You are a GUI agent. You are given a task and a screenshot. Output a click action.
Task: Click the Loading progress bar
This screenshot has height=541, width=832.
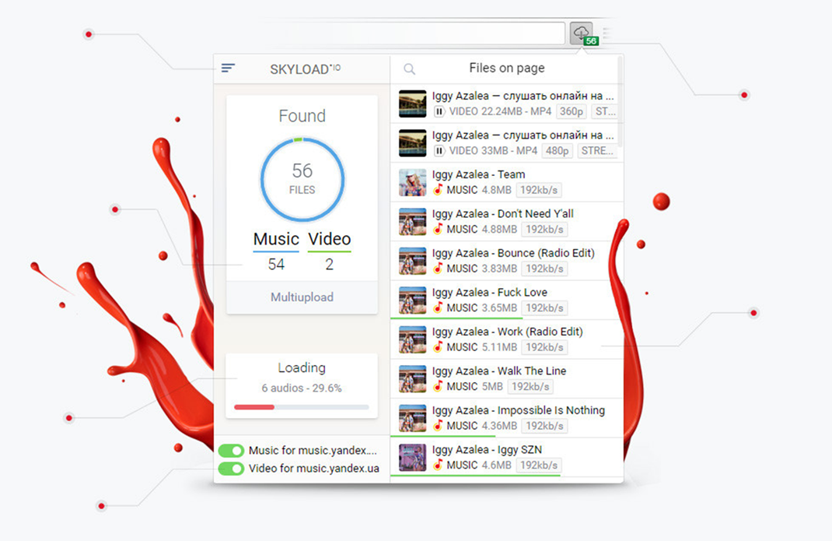[x=301, y=407]
